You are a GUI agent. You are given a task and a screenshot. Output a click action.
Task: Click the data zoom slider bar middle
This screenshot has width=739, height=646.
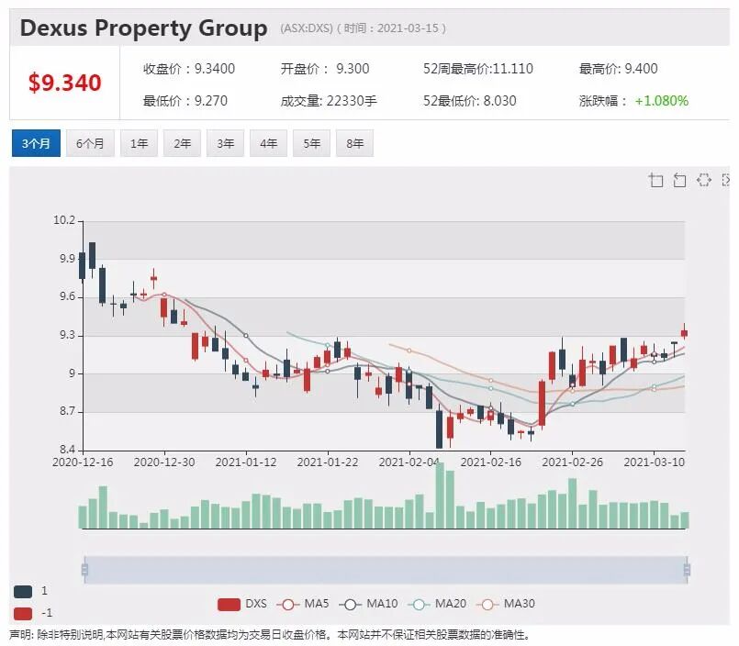coord(386,570)
